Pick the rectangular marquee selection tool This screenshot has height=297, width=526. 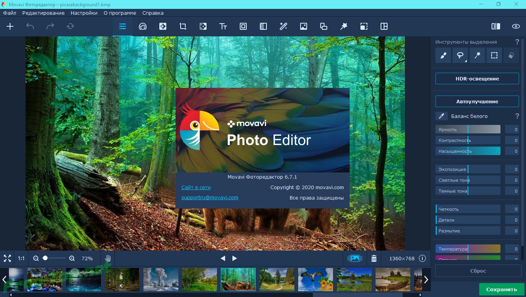point(494,55)
